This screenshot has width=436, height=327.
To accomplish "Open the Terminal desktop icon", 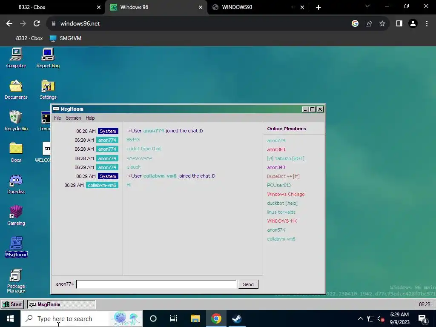I will click(x=45, y=121).
